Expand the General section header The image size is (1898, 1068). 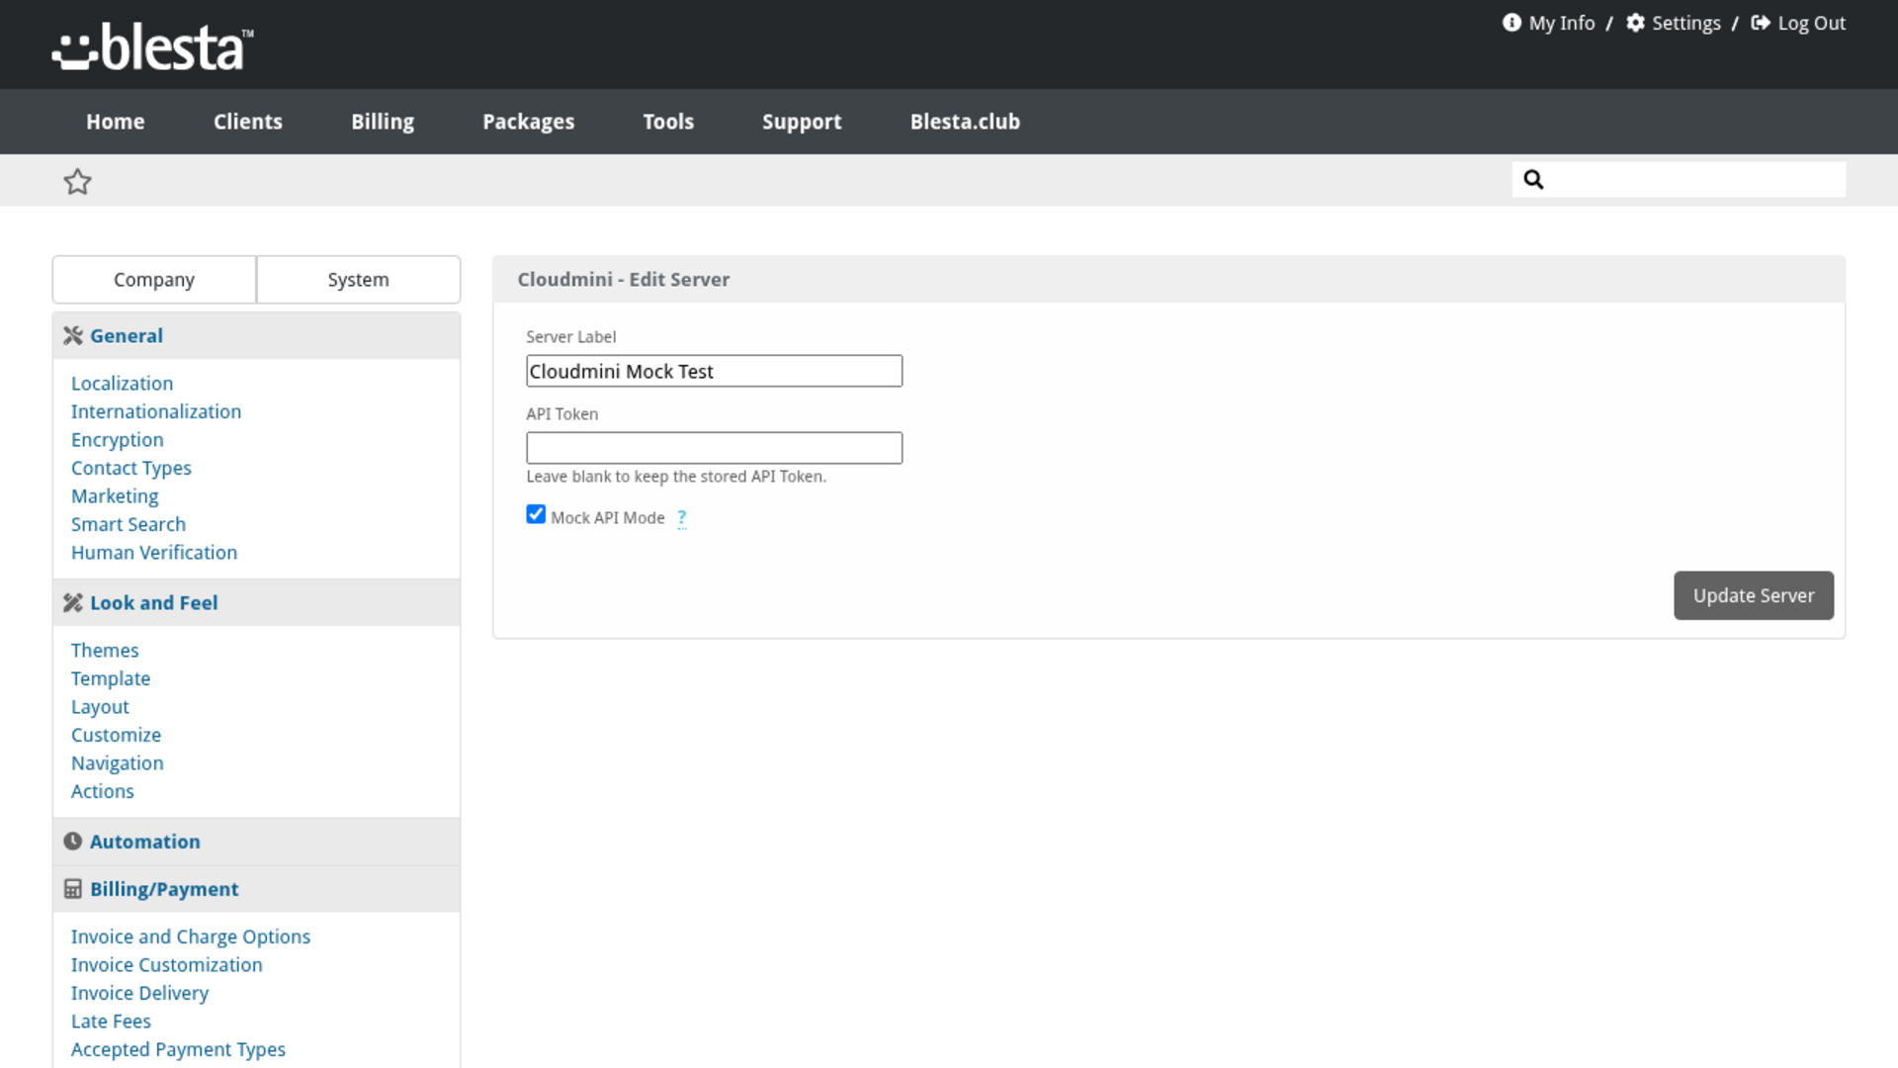(x=256, y=335)
